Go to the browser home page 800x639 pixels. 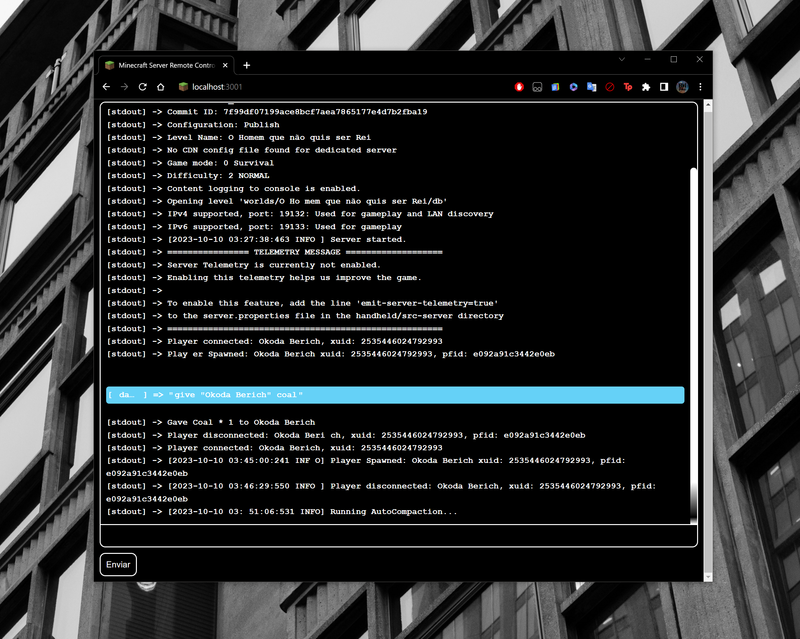[x=161, y=87]
